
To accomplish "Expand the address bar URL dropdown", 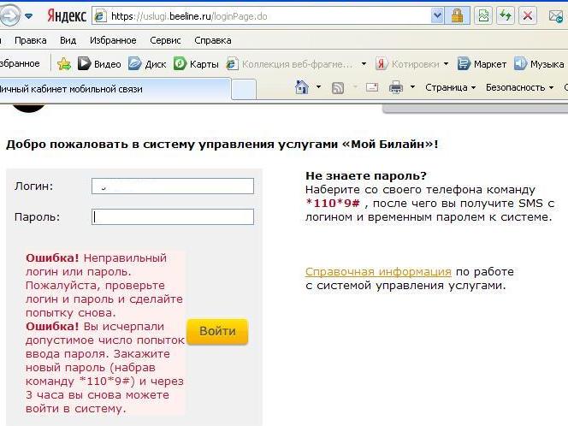I will [438, 15].
